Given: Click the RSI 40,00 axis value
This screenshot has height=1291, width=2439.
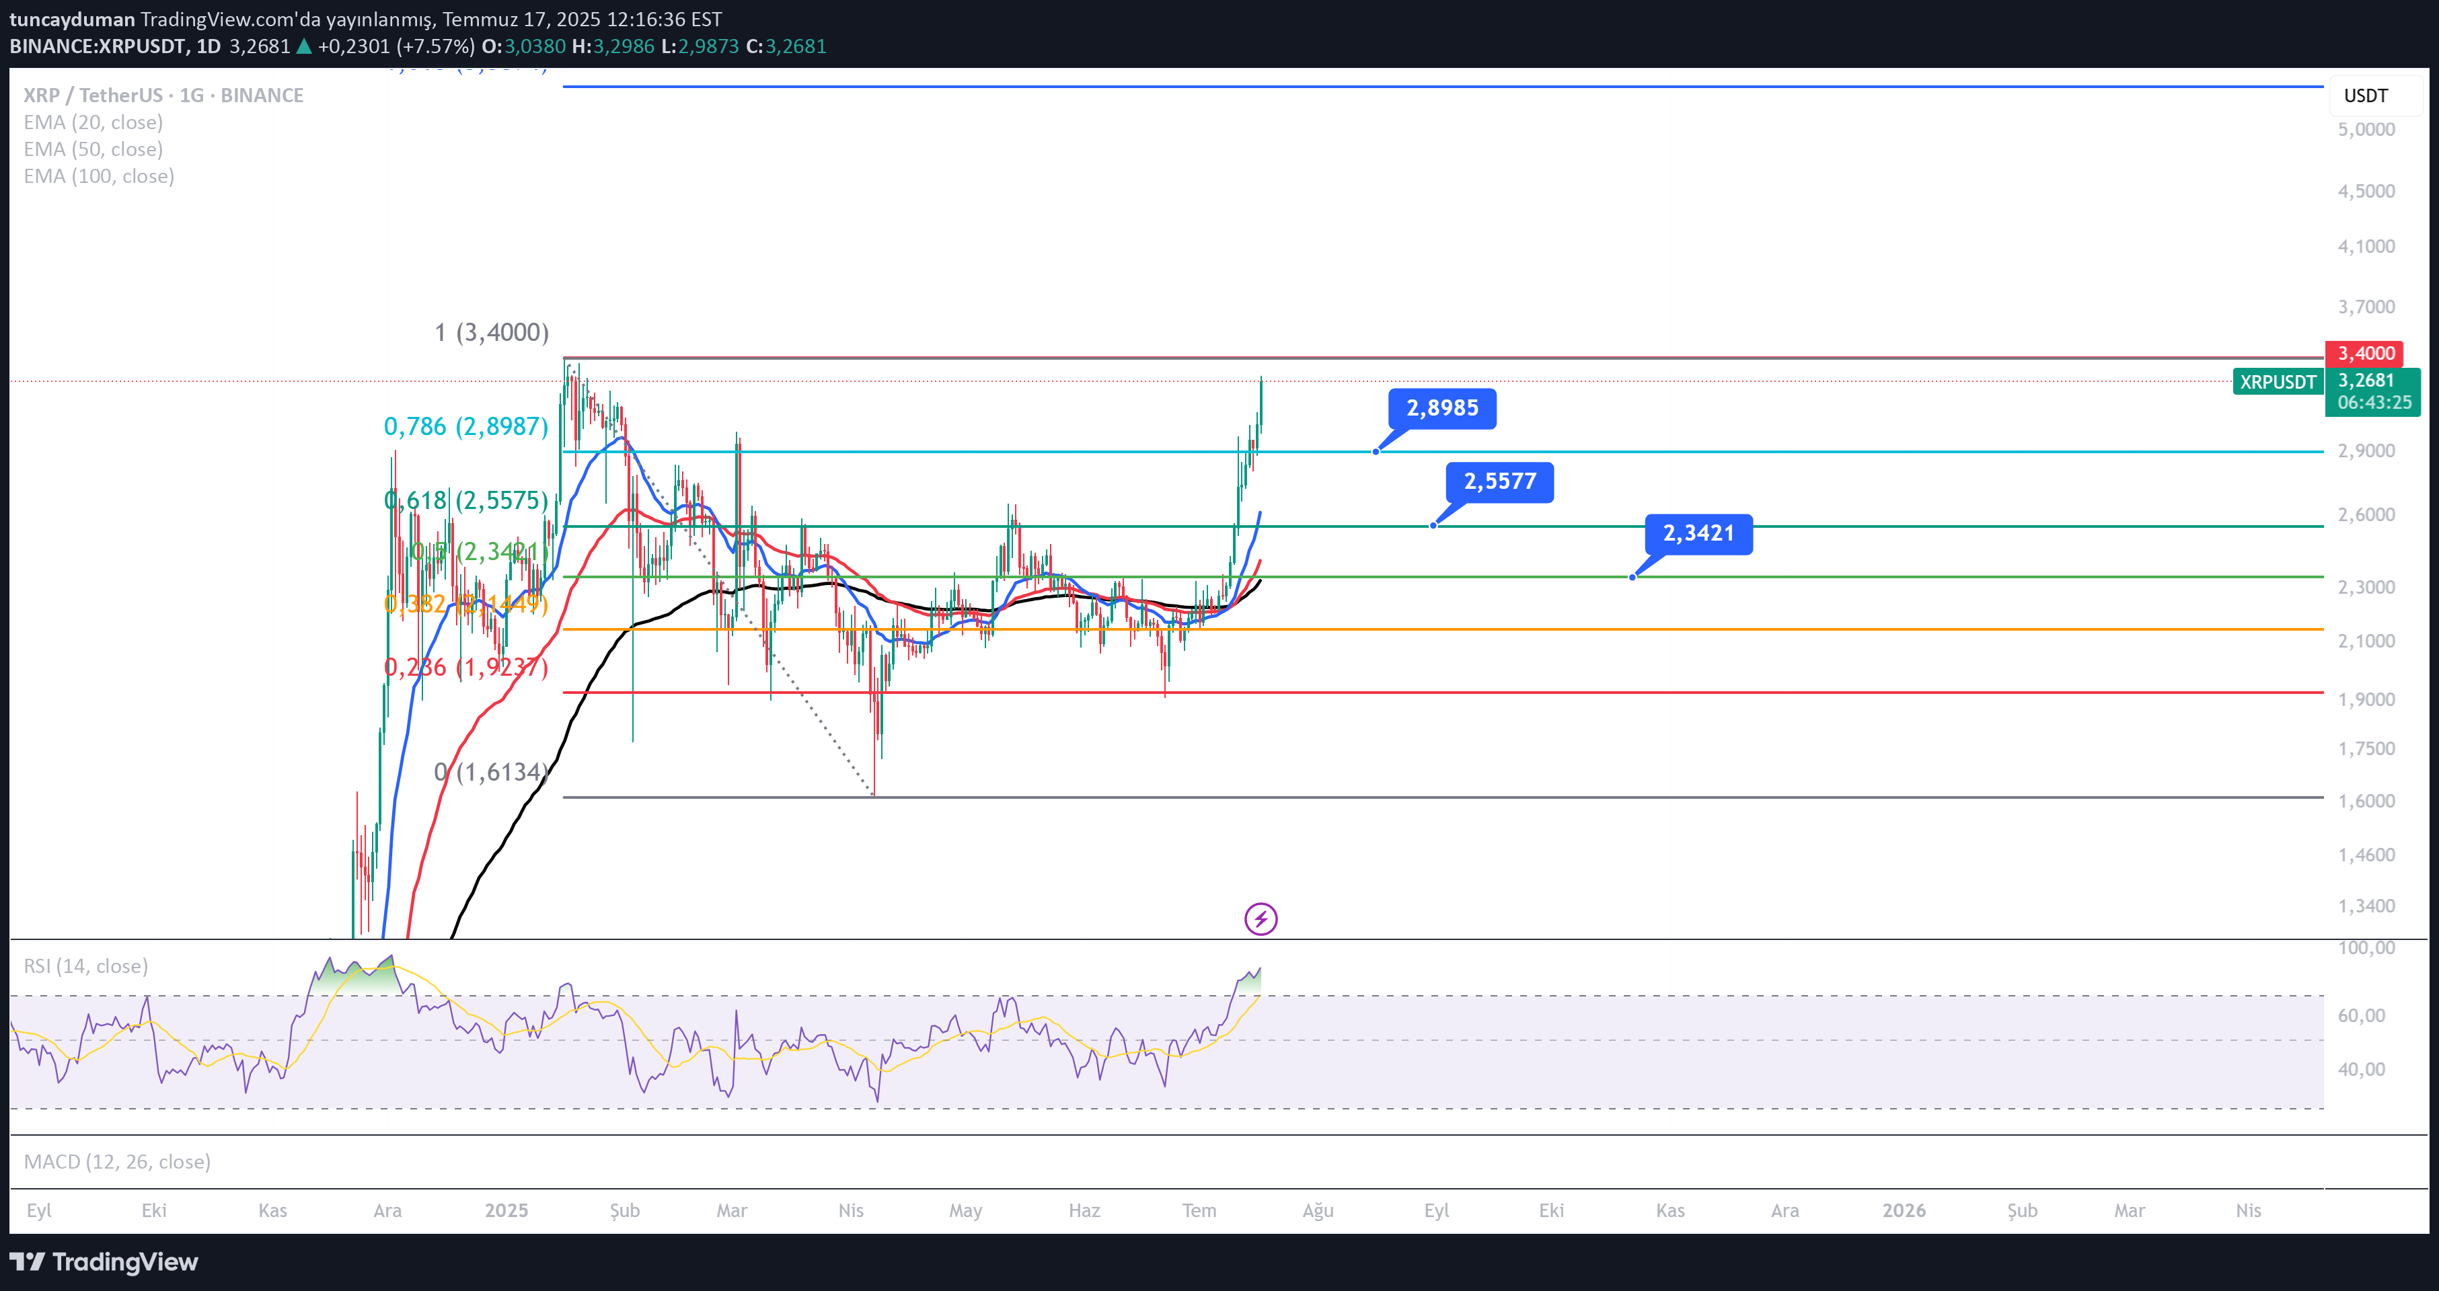Looking at the screenshot, I should (2362, 1070).
